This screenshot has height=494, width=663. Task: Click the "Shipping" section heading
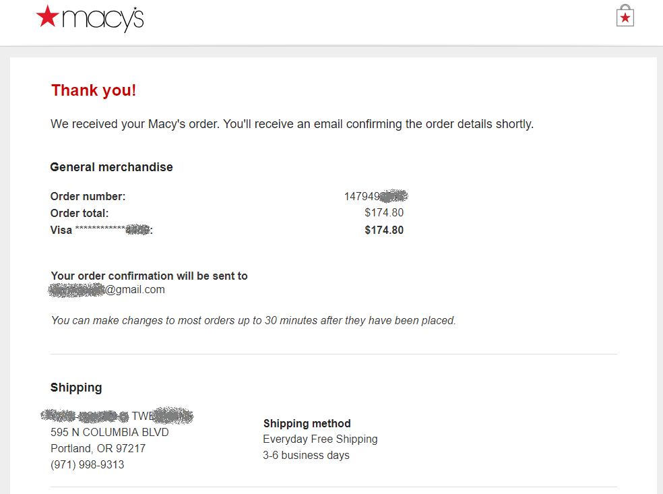tap(76, 388)
